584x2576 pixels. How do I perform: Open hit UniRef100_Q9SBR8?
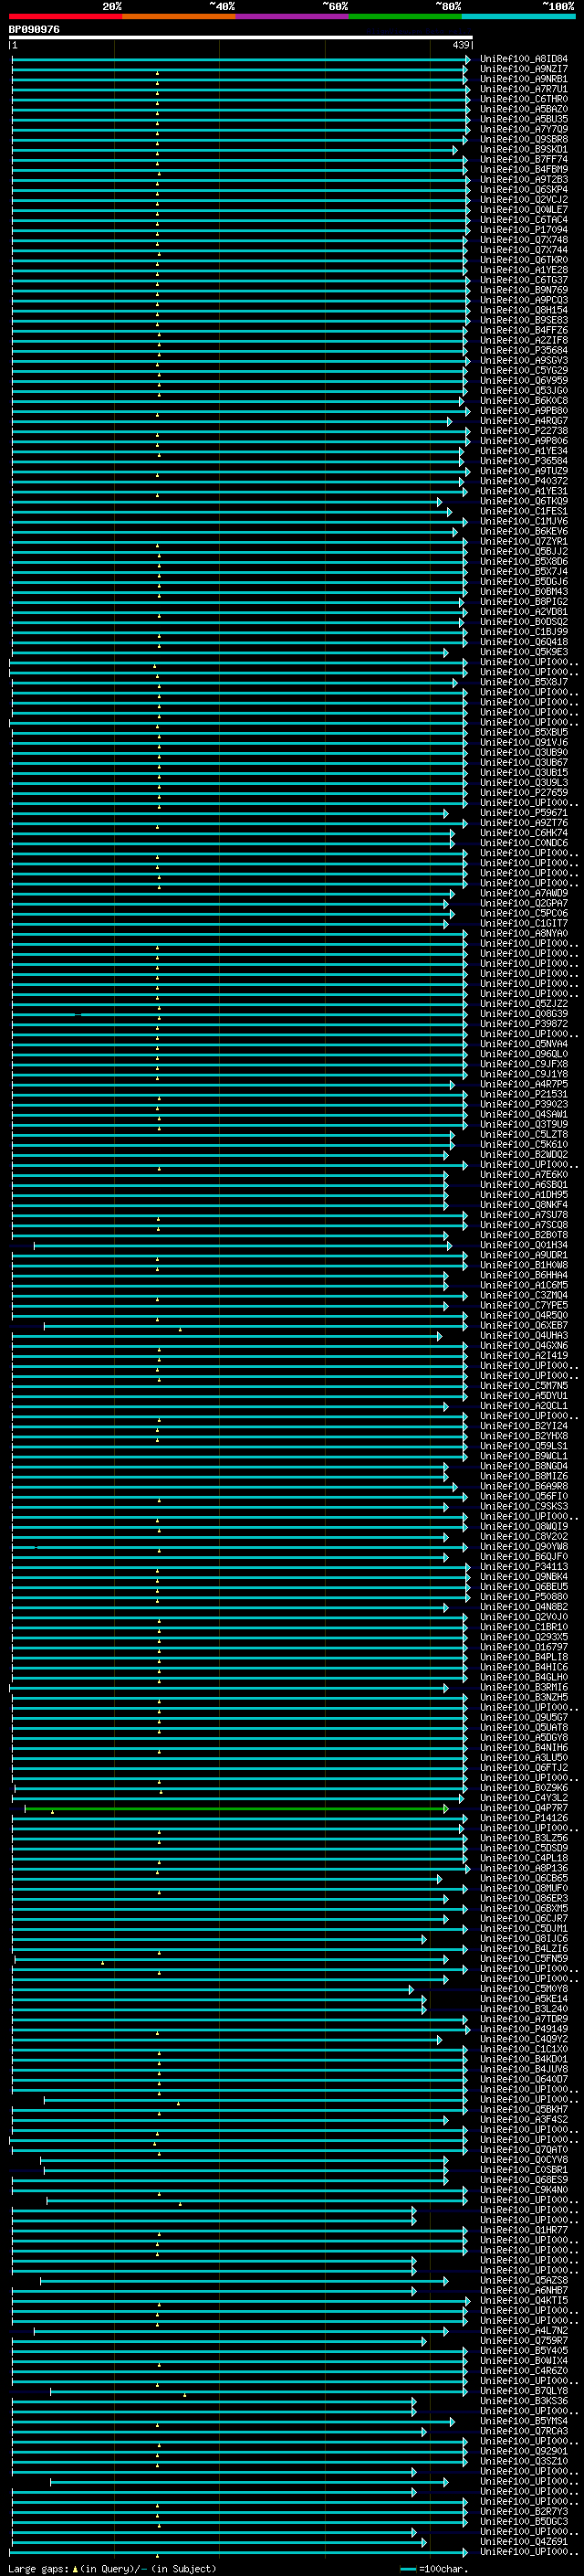524,139
